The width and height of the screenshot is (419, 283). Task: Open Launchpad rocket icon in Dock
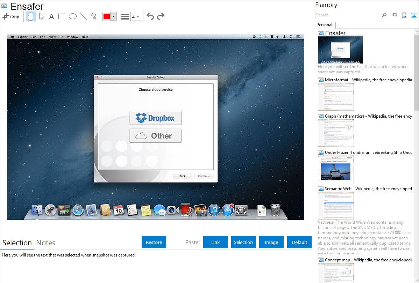pos(50,210)
